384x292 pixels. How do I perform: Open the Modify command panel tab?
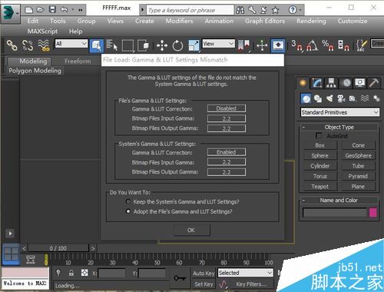pos(317,83)
